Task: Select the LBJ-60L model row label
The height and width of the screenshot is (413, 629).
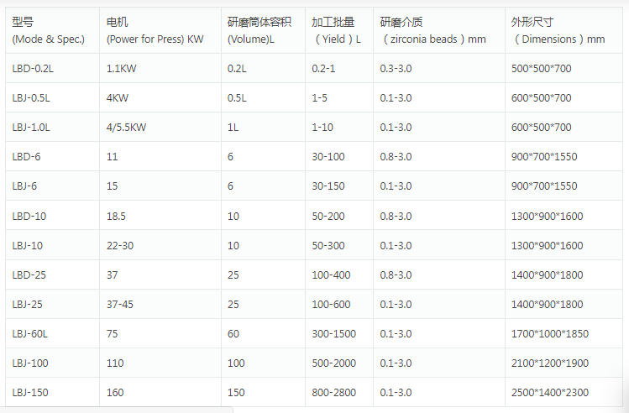Action: [30, 333]
